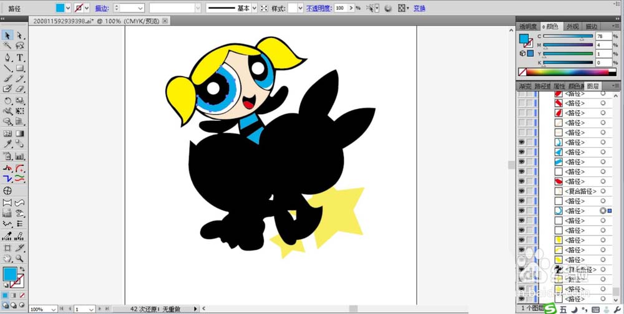The width and height of the screenshot is (624, 314).
Task: Select the Type tool
Action: tap(19, 58)
